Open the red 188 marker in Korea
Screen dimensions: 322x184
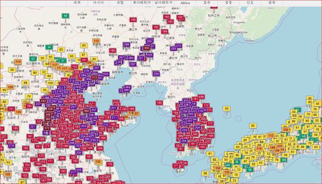(x=201, y=97)
